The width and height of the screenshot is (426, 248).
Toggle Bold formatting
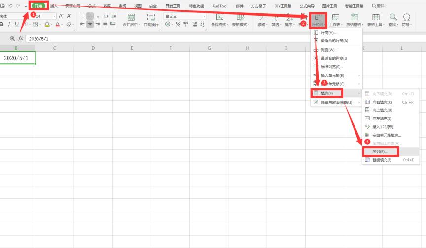click(x=1, y=24)
